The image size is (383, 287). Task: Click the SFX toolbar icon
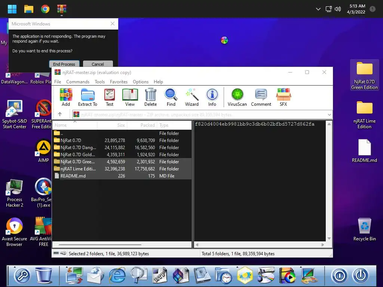tap(284, 97)
